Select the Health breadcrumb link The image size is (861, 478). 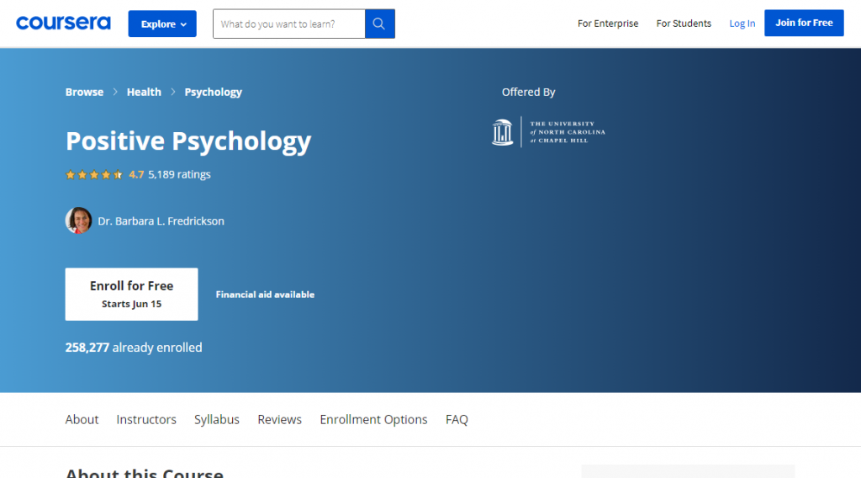click(144, 93)
